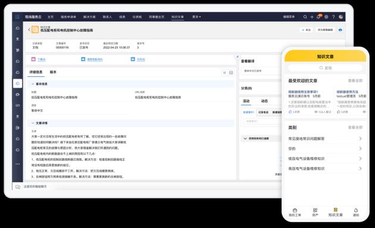Open the app launcher grid icon

click(x=17, y=17)
